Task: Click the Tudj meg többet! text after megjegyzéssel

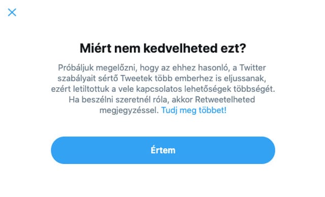Action: (x=194, y=110)
